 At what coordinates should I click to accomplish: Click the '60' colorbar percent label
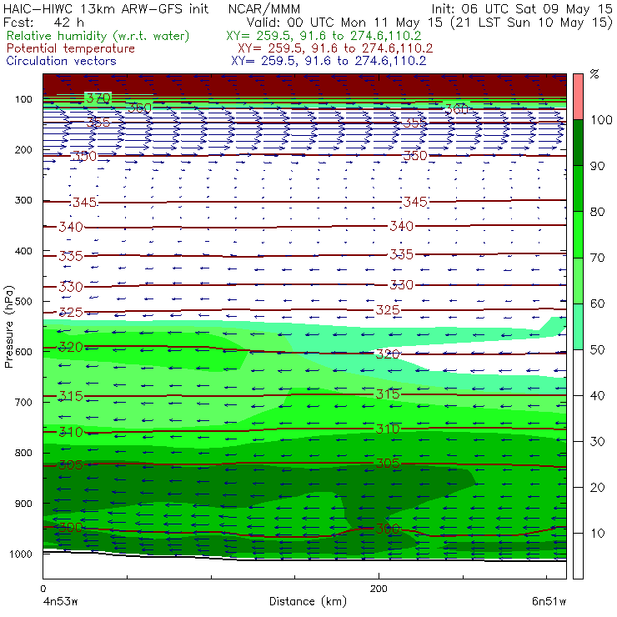coord(597,303)
